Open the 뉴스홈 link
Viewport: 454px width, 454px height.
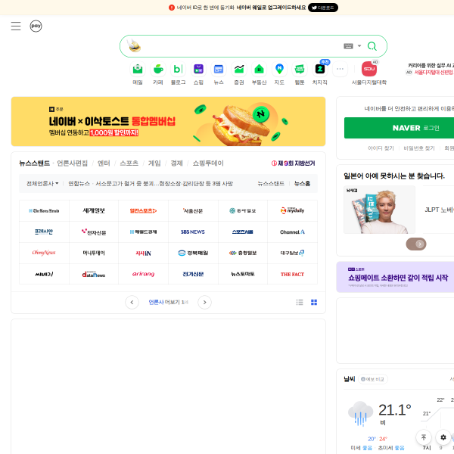[302, 184]
